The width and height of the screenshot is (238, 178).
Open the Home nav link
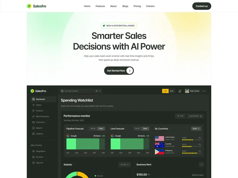pos(87,6)
